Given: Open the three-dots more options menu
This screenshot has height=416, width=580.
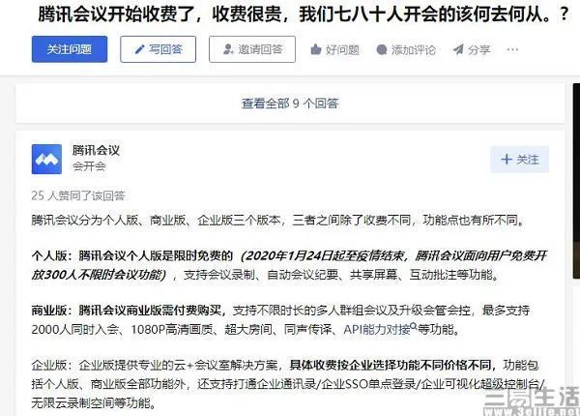Looking at the screenshot, I should click(x=512, y=49).
